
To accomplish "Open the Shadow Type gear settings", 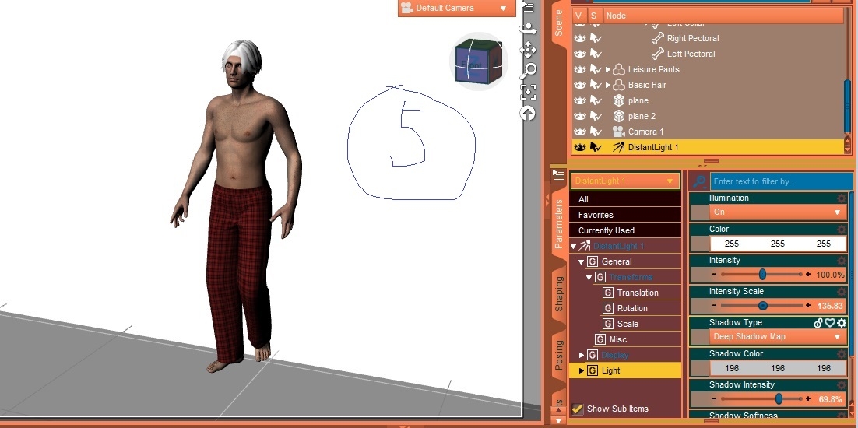I will pos(842,323).
